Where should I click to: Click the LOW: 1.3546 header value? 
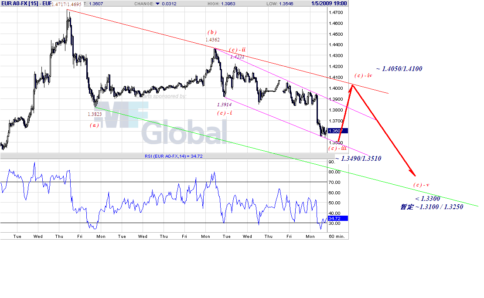[279, 3]
